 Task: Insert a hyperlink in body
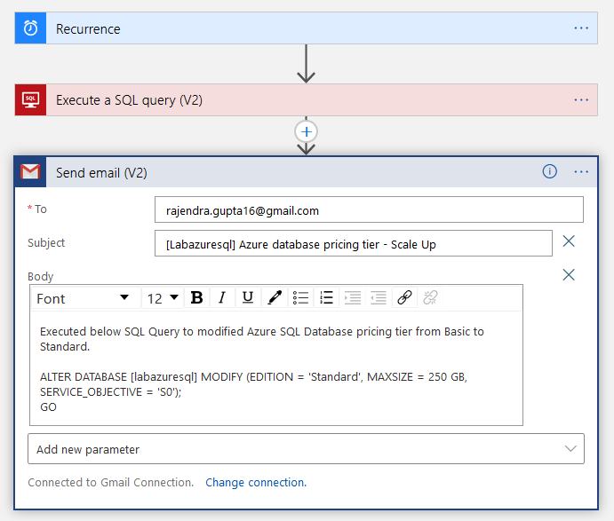pyautogui.click(x=404, y=298)
